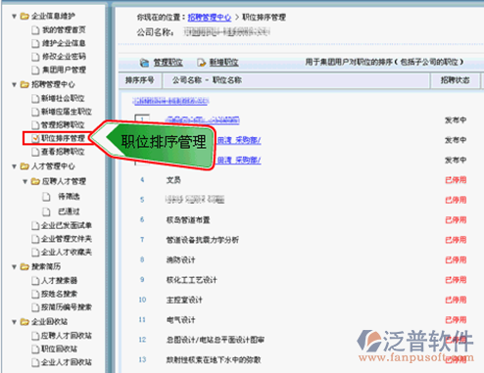
Task: Click the 排序序号 column header
Action: [x=140, y=80]
